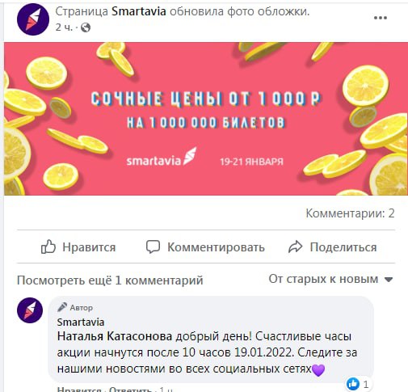This screenshot has height=392, width=408.
Task: Click the 'Нравится' button under the post
Action: [78, 247]
